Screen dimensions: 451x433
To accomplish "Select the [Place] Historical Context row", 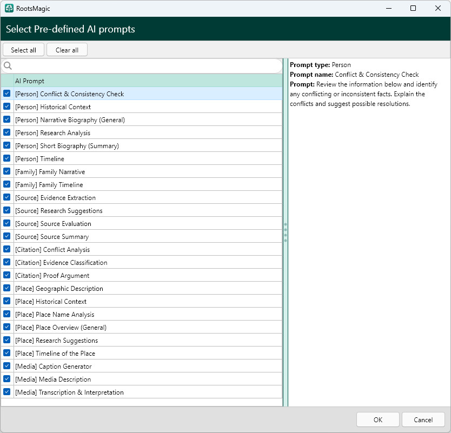I will [x=142, y=301].
